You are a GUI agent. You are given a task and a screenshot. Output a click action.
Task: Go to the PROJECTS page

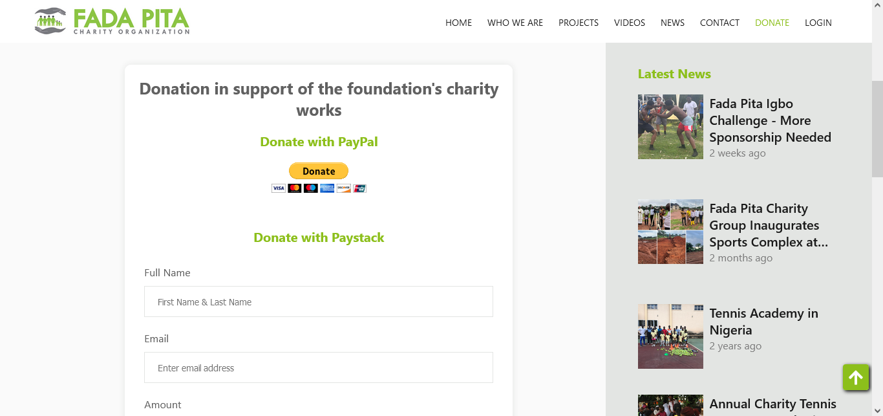579,23
